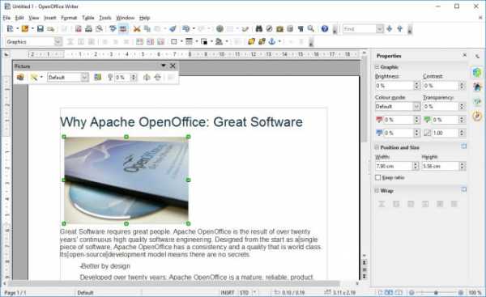
Task: Click the Anchor icon in the frame toolbar
Action: pyautogui.click(x=272, y=41)
